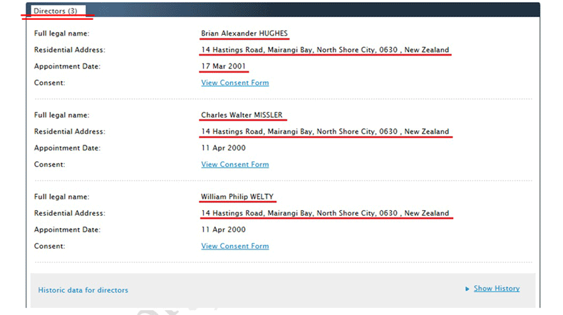The height and width of the screenshot is (315, 563).
Task: Click Charles Walter MISSLER's 11 Apr 2000 date
Action: tap(223, 148)
